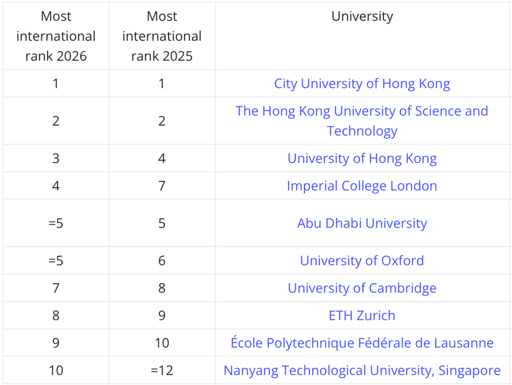The height and width of the screenshot is (385, 512).
Task: Open the ETH Zurich link
Action: coord(362,316)
